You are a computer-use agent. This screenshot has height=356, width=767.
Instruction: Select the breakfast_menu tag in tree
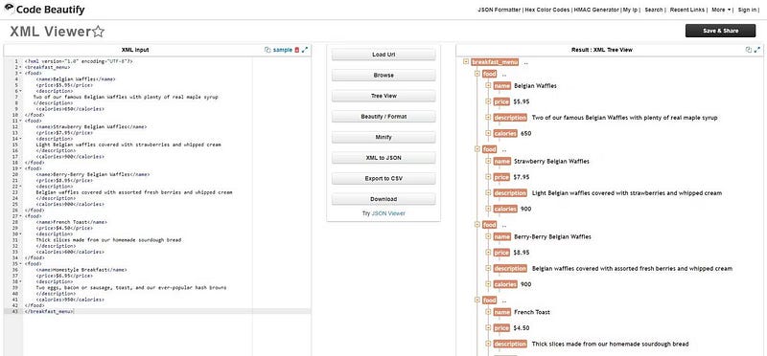tap(495, 62)
